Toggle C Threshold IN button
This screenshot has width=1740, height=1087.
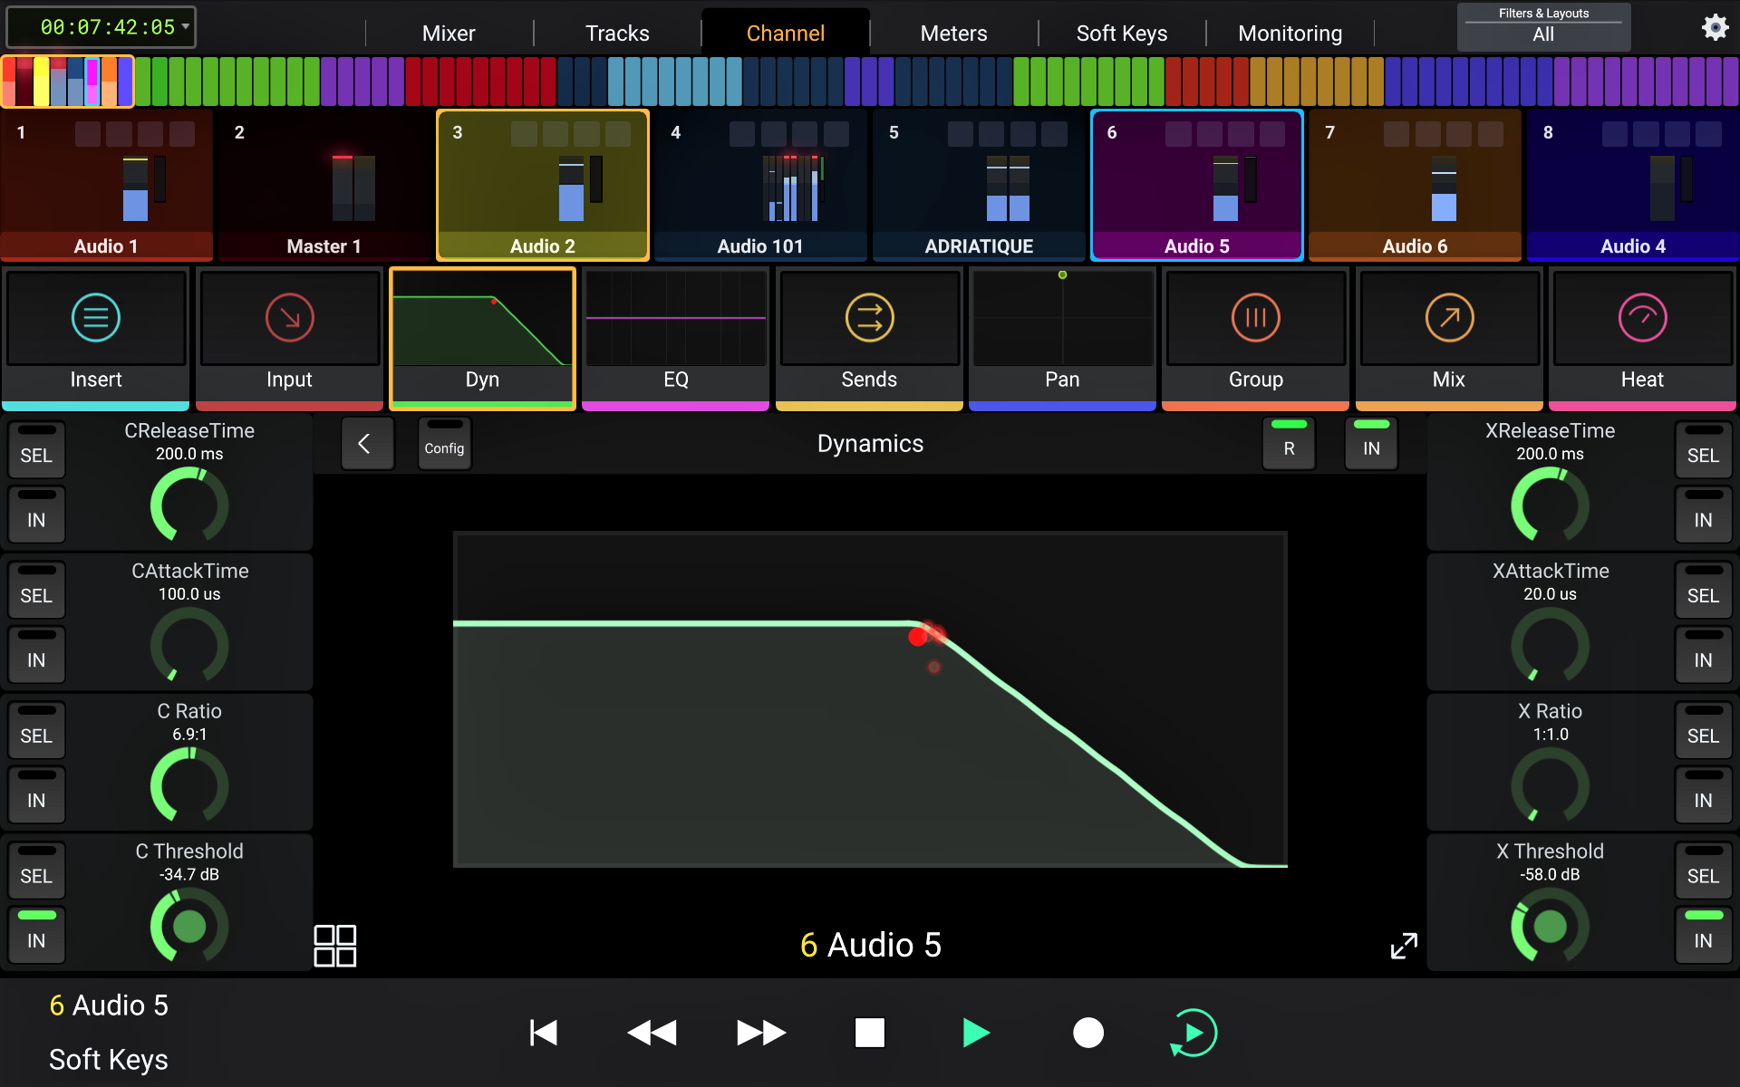click(x=36, y=934)
